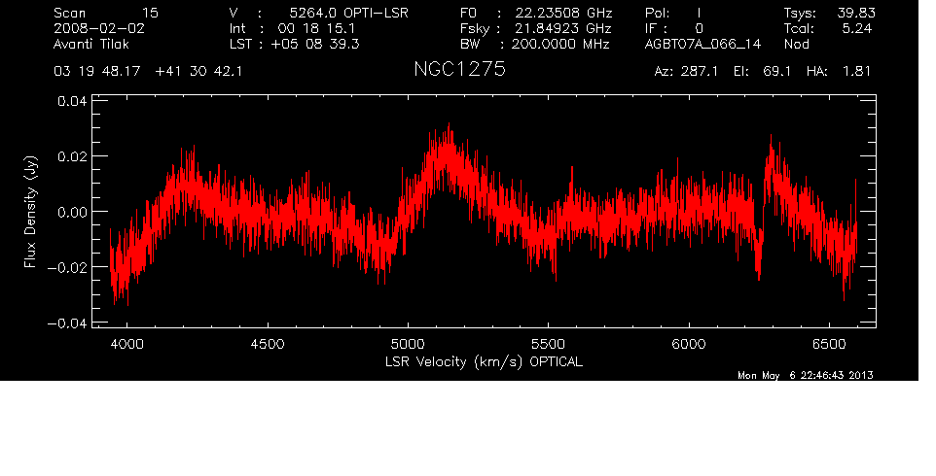Click the Fsky value 21.84923 GHz
The image size is (936, 476).
tap(563, 28)
